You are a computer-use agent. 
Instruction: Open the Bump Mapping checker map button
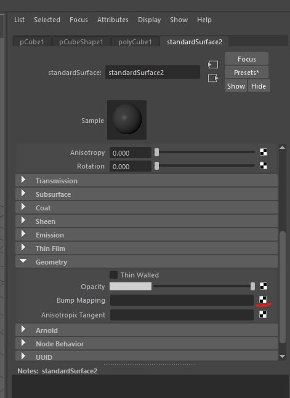coord(263,300)
